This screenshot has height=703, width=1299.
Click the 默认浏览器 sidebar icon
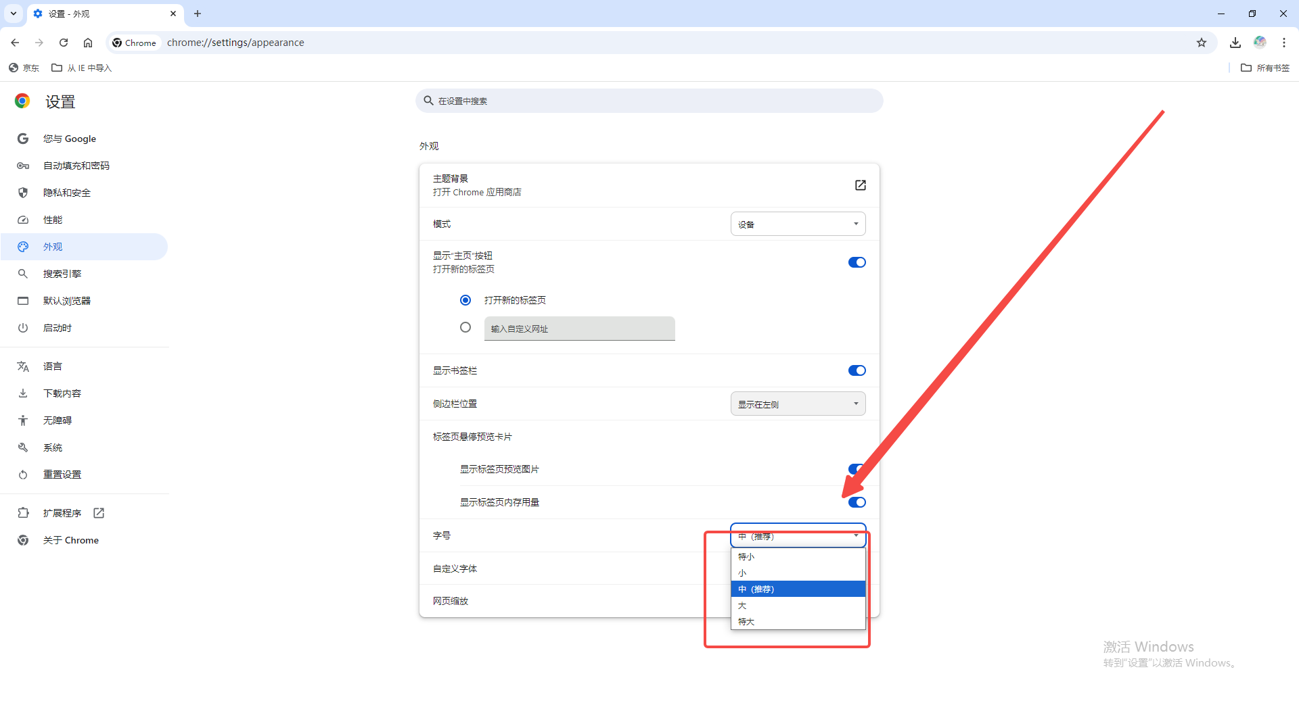[x=23, y=301]
